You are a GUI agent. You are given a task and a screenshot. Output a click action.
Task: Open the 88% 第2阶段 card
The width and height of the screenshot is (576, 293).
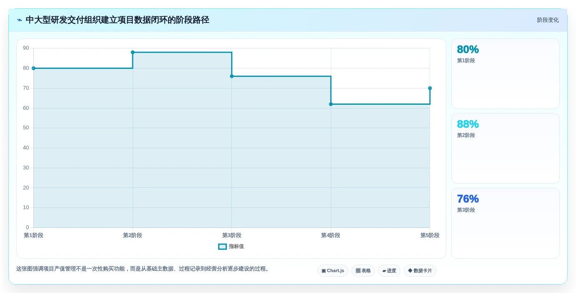coord(506,149)
